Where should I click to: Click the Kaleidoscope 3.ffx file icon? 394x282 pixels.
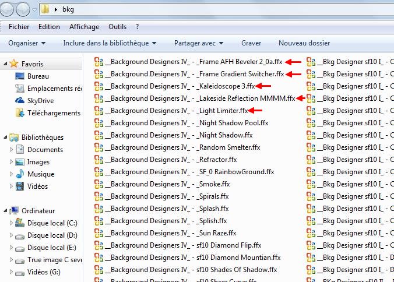[x=98, y=86]
